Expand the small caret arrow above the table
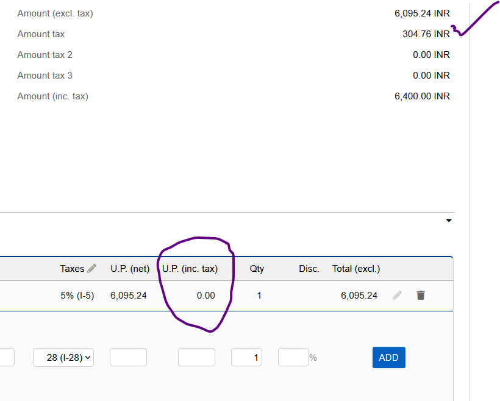The height and width of the screenshot is (401, 500). 449,221
